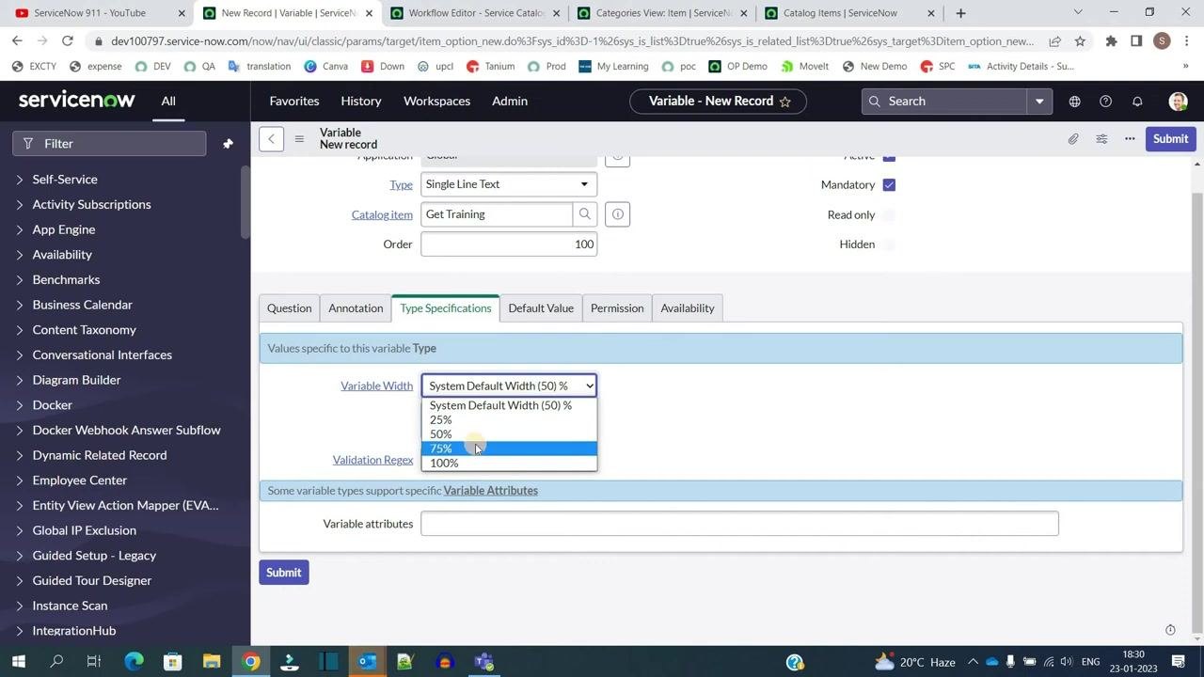
Task: Click the response time clock icon
Action: point(1170,630)
